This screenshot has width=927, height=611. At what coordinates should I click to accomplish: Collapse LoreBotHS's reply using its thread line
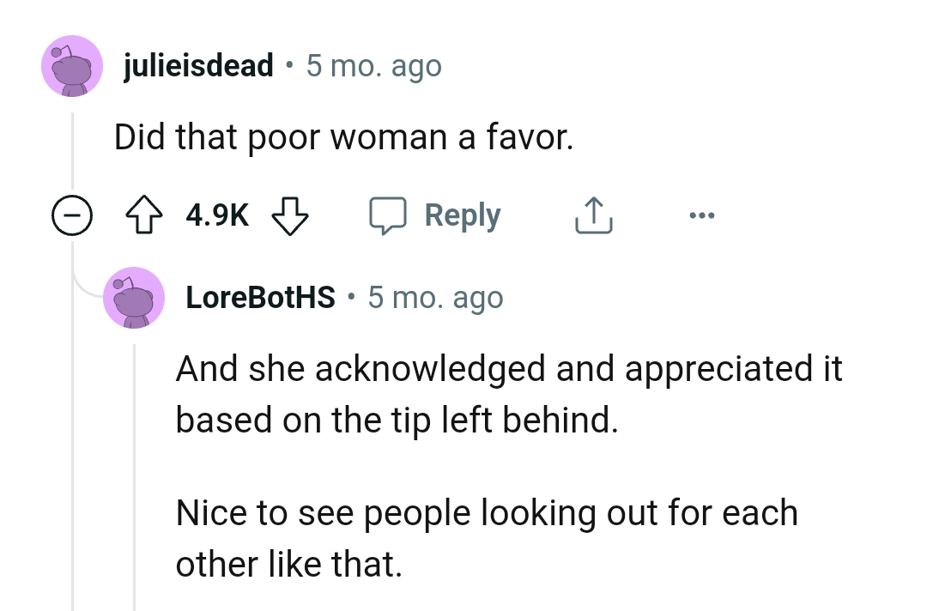coord(135,472)
